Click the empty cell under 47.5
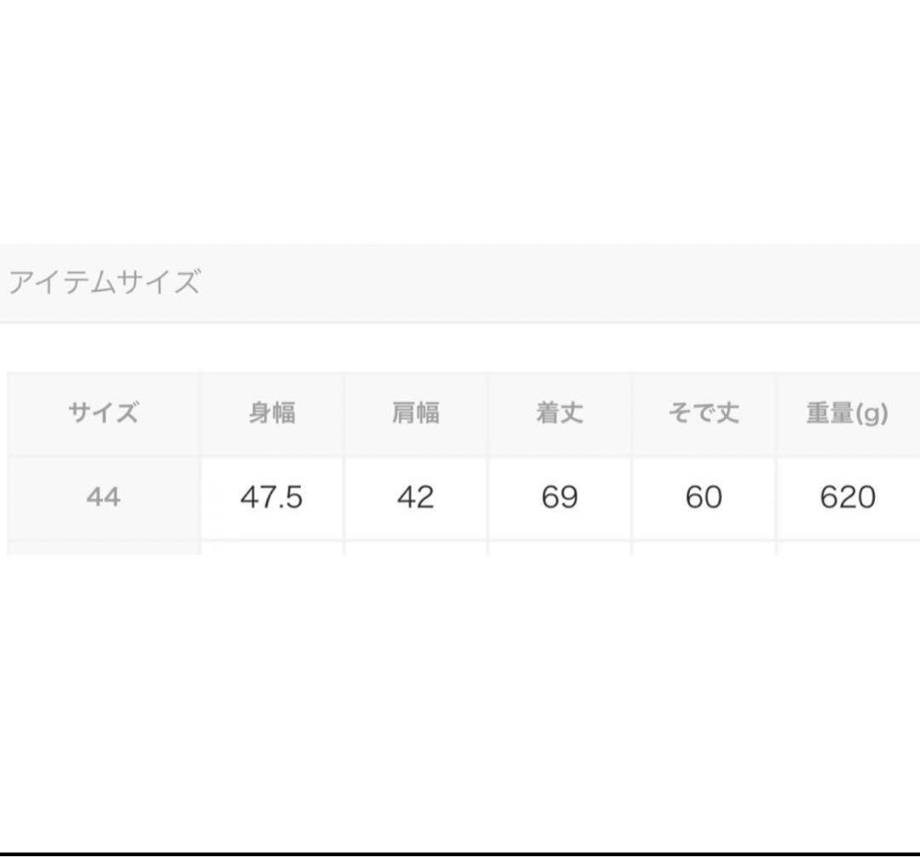Image resolution: width=920 pixels, height=857 pixels. (x=272, y=548)
